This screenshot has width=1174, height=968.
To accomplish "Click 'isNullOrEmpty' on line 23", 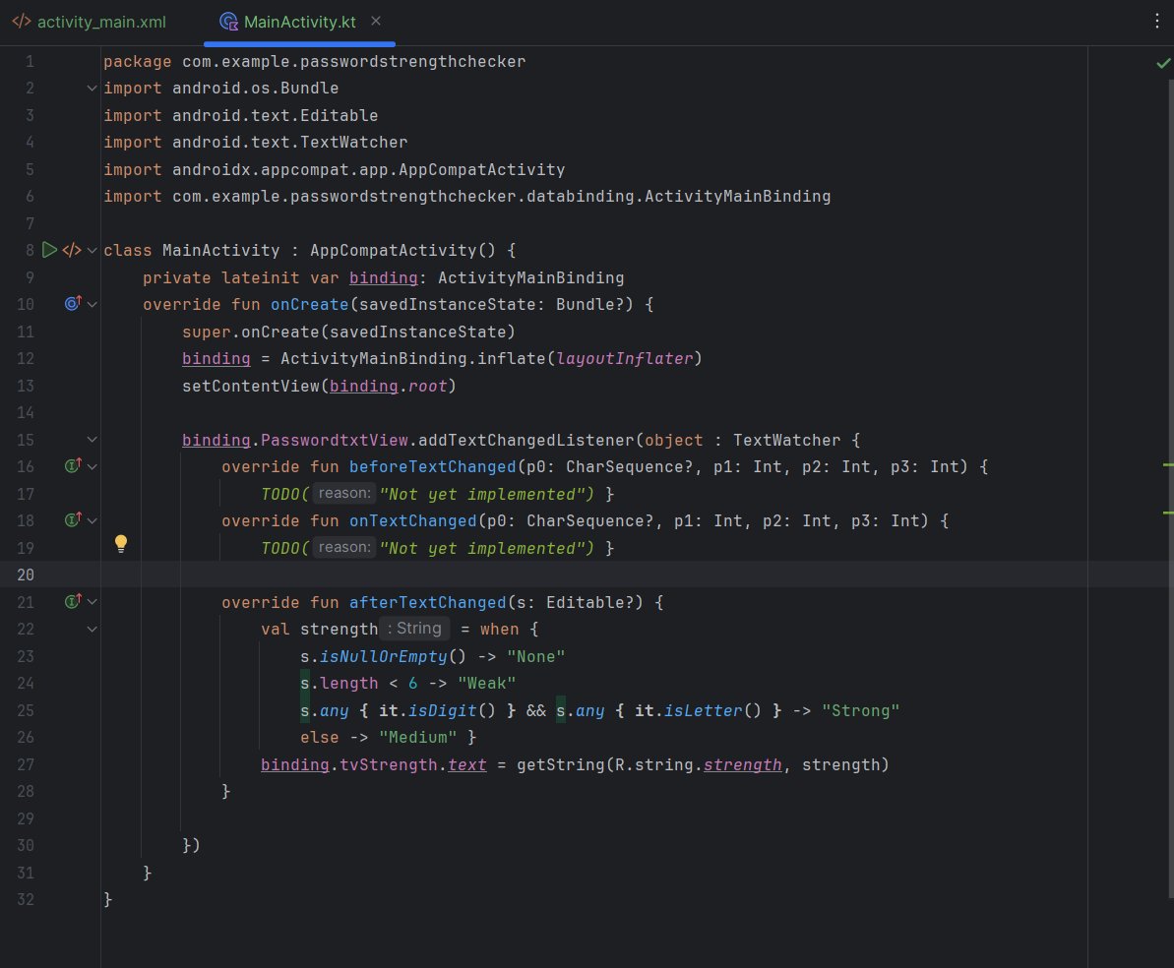I will (384, 656).
